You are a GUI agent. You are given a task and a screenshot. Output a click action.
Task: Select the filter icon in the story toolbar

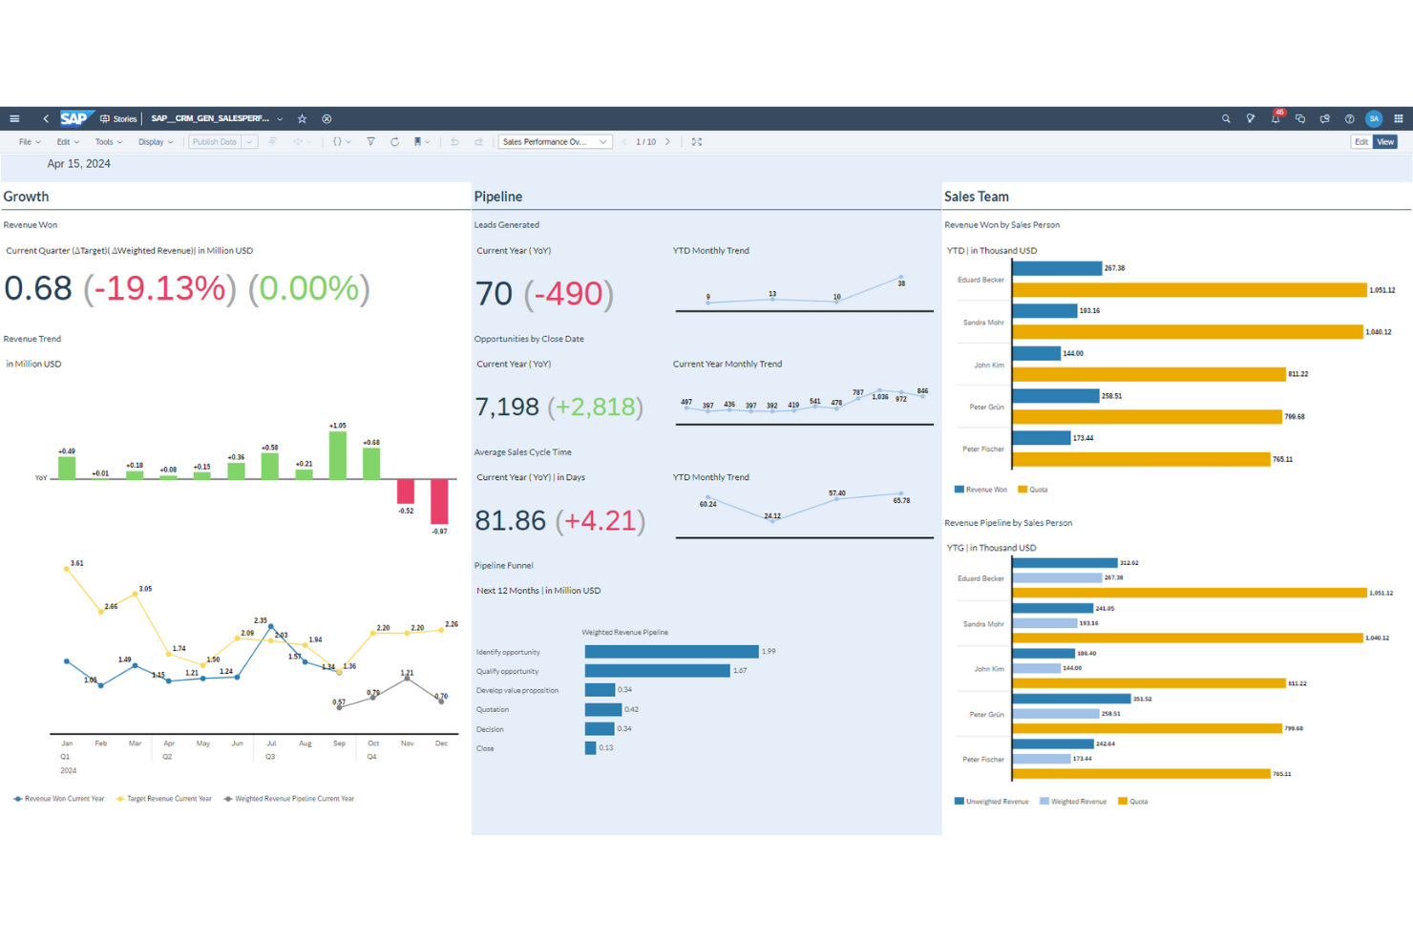pos(370,141)
